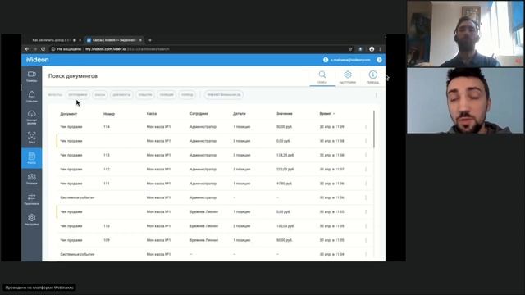Open Events bell icon in sidebar
The height and width of the screenshot is (295, 525).
click(x=32, y=97)
